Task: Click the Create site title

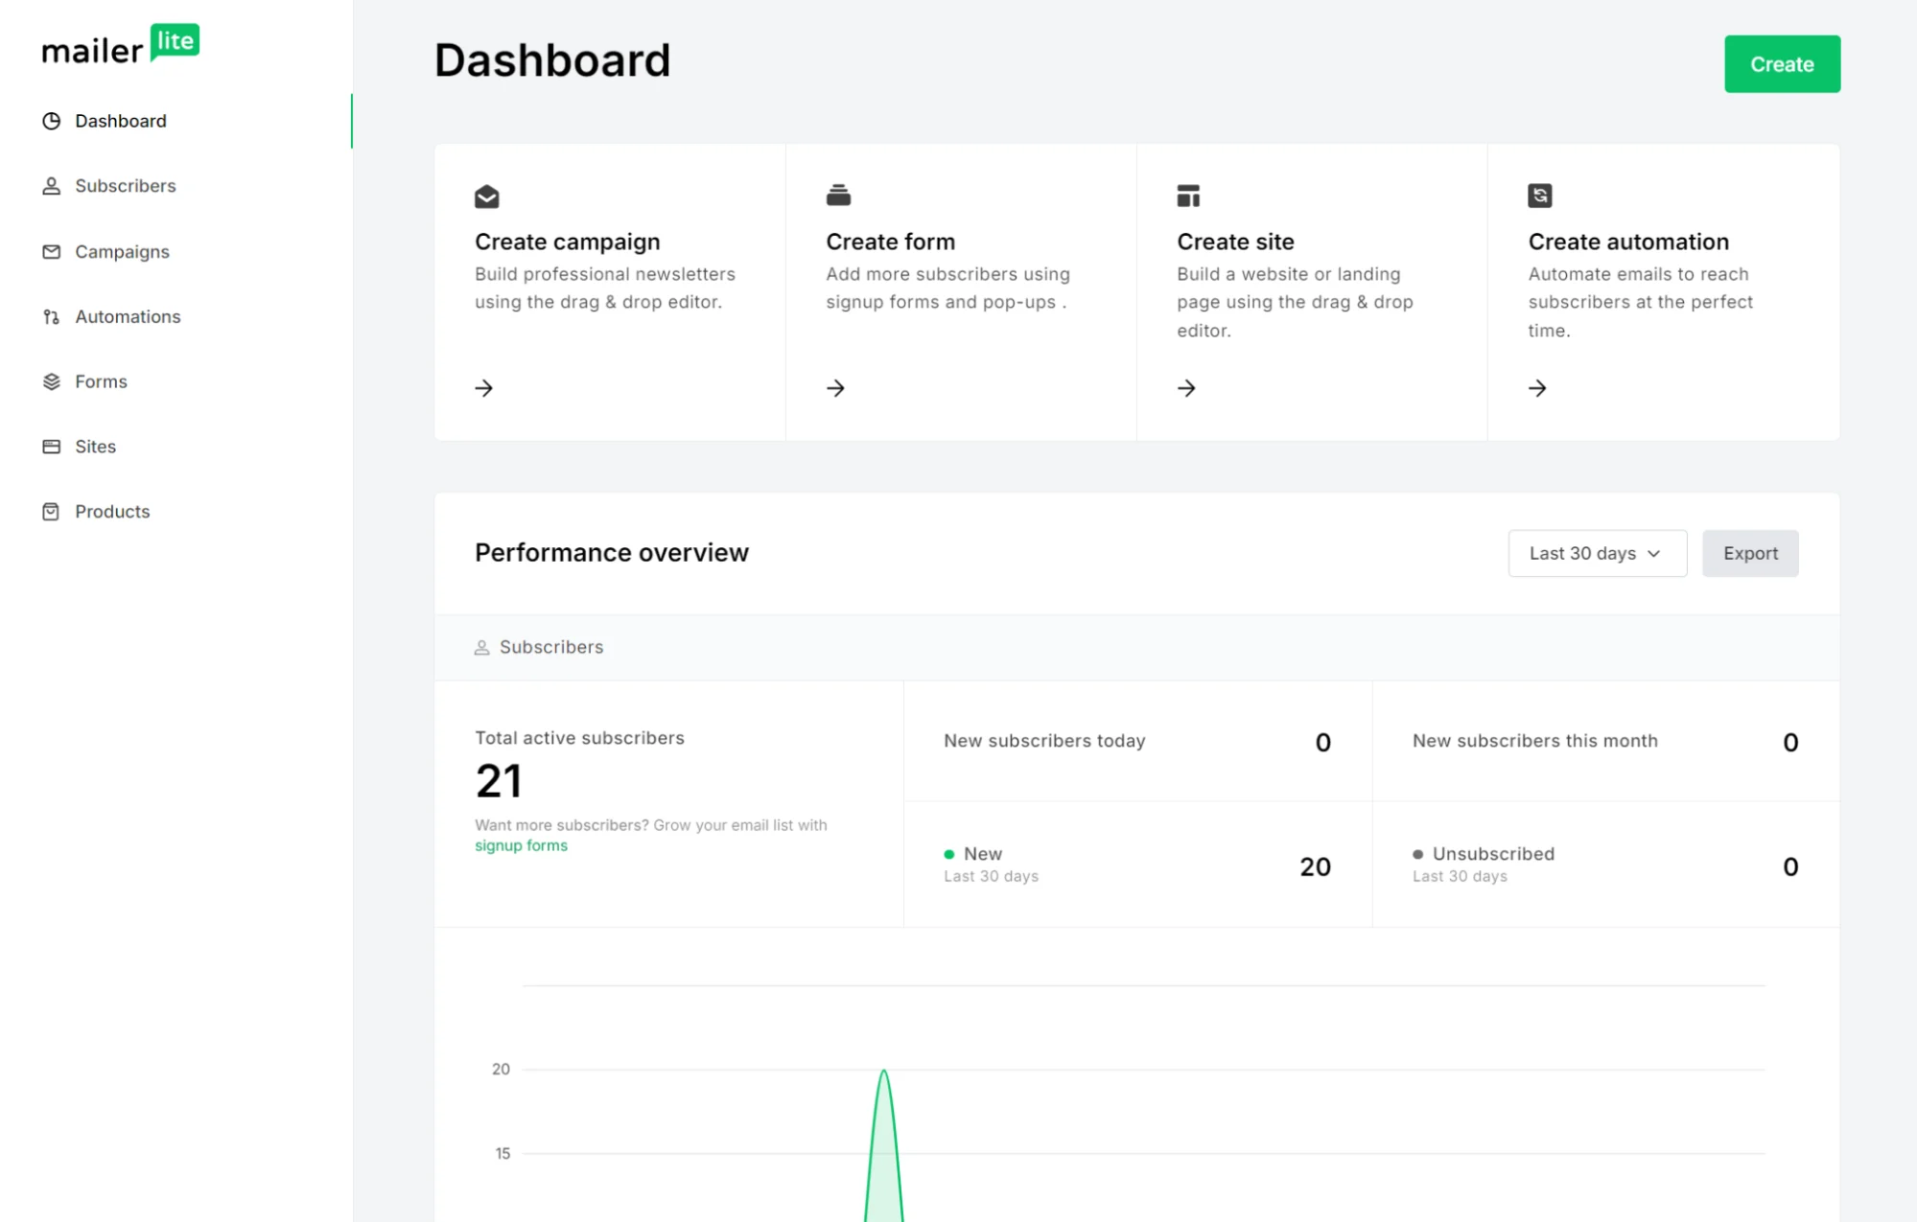Action: (x=1235, y=242)
